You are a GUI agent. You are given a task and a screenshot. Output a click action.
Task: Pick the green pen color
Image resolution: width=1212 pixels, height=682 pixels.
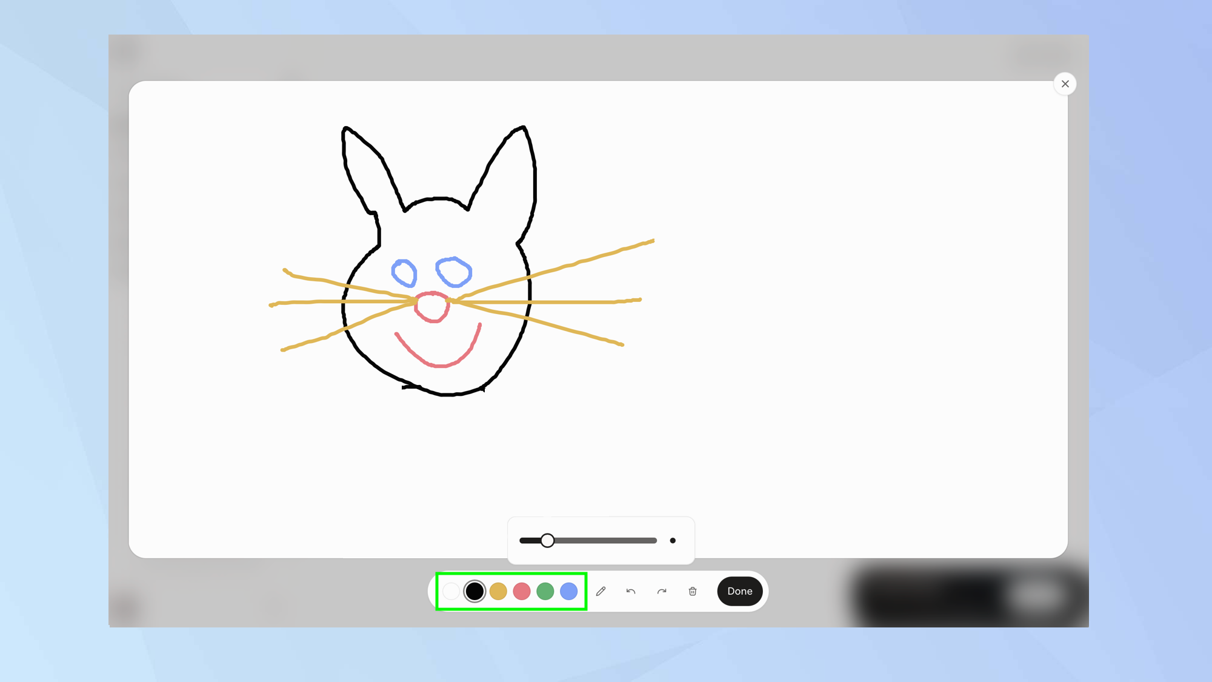click(545, 591)
